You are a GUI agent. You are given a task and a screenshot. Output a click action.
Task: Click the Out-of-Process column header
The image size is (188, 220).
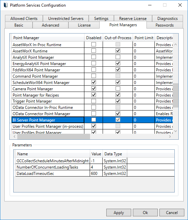point(118,38)
